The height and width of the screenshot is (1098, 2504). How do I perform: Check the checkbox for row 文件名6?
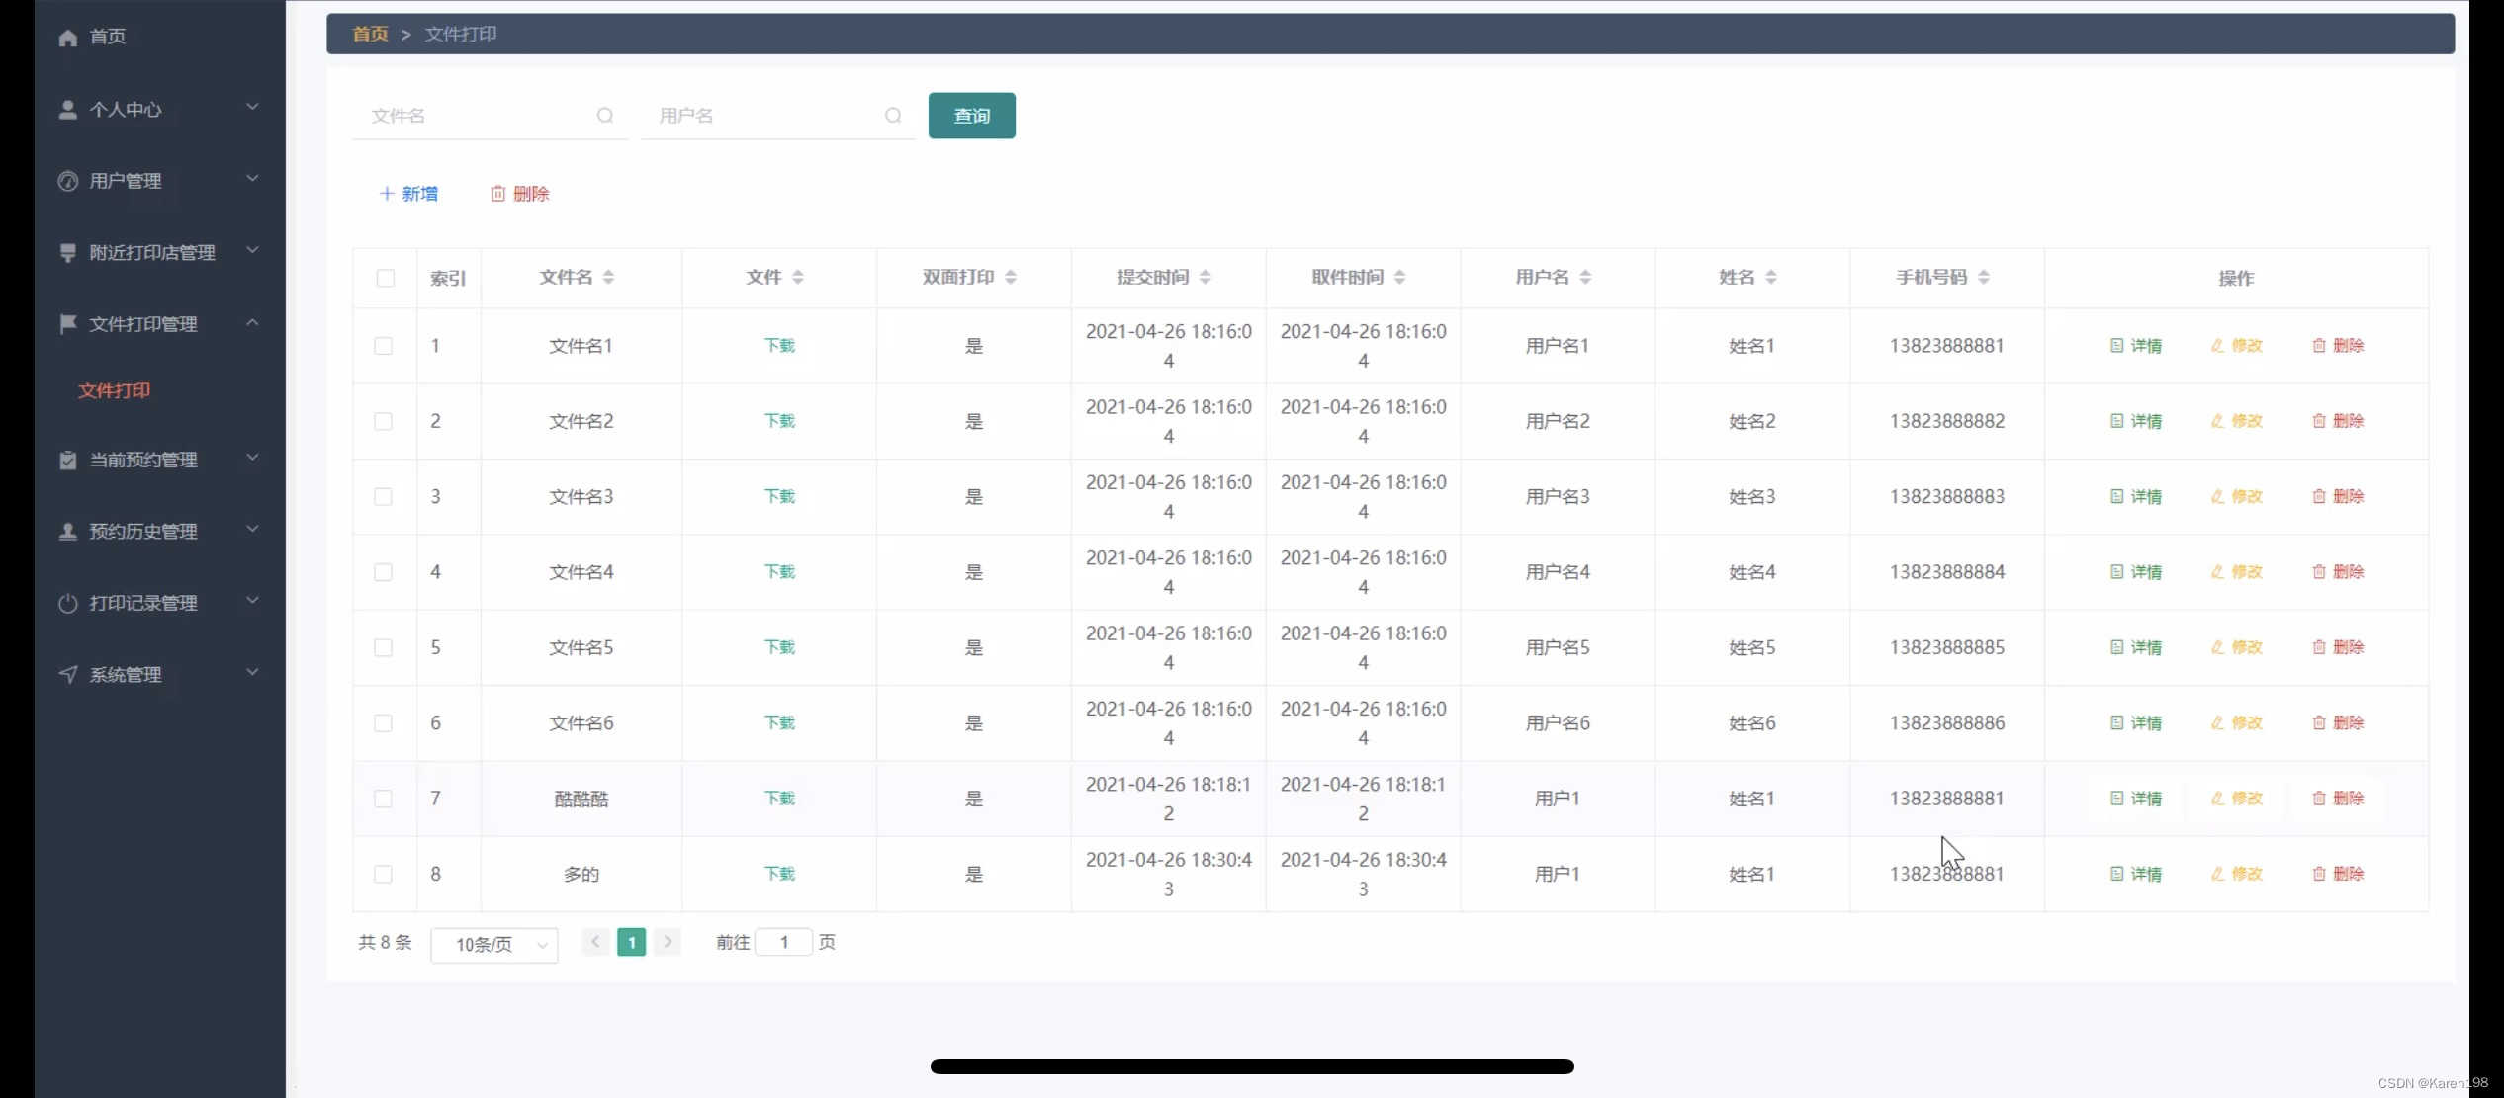[383, 723]
